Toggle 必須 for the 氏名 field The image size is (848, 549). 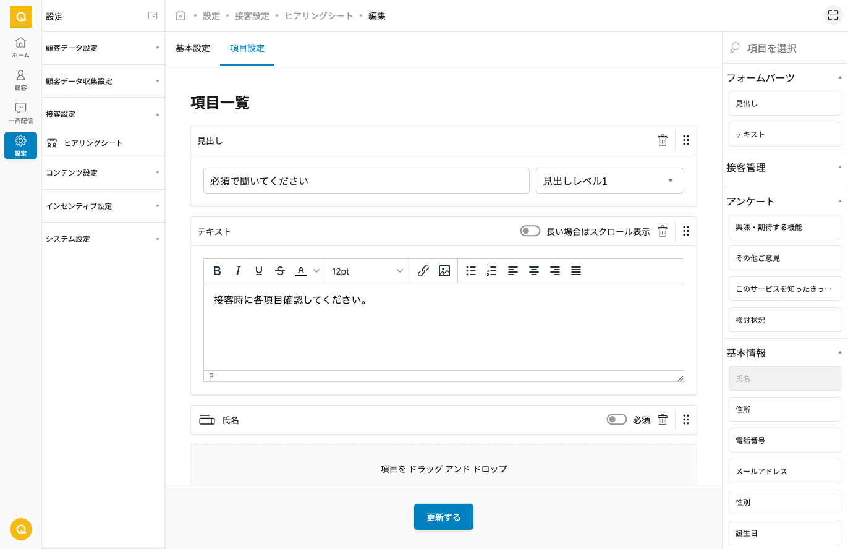[x=617, y=420]
